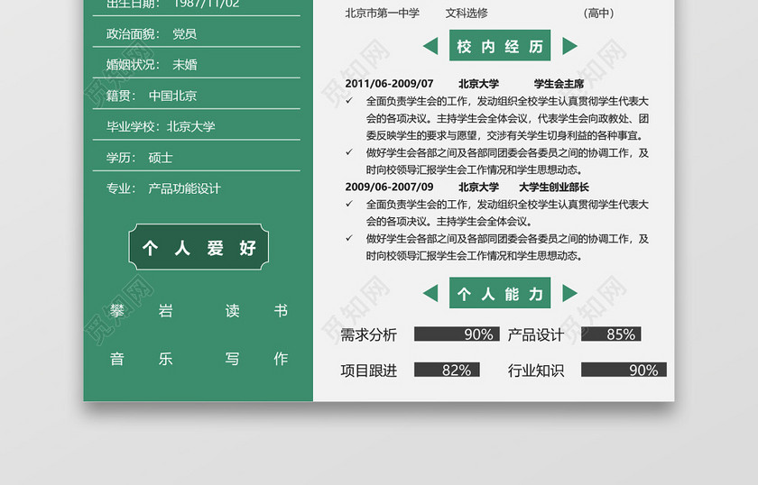Click the 产品设计 85% skill bar
Screen dimensions: 758x485
(x=611, y=334)
